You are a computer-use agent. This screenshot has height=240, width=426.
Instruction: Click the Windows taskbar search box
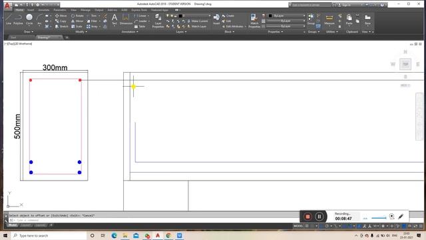point(49,235)
